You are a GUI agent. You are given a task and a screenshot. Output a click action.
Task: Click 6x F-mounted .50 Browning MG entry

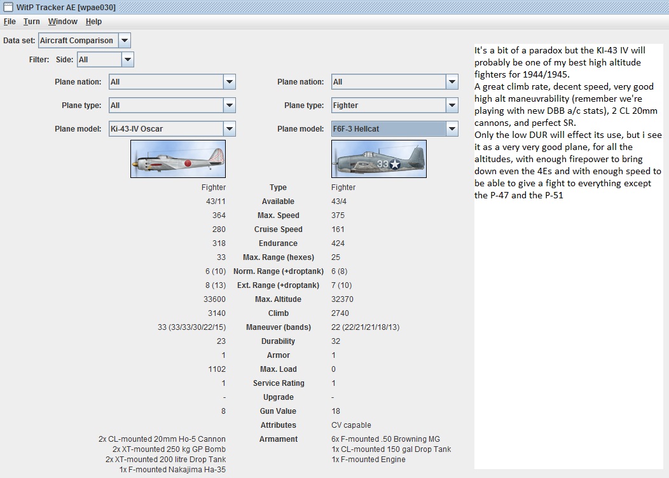coord(386,439)
